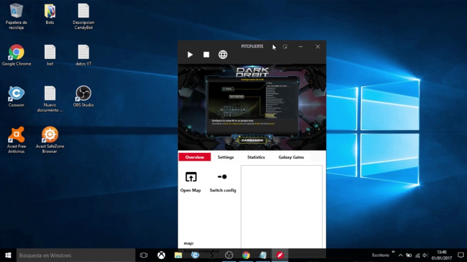
Task: Select the Galaxy Gates tab
Action: (291, 157)
